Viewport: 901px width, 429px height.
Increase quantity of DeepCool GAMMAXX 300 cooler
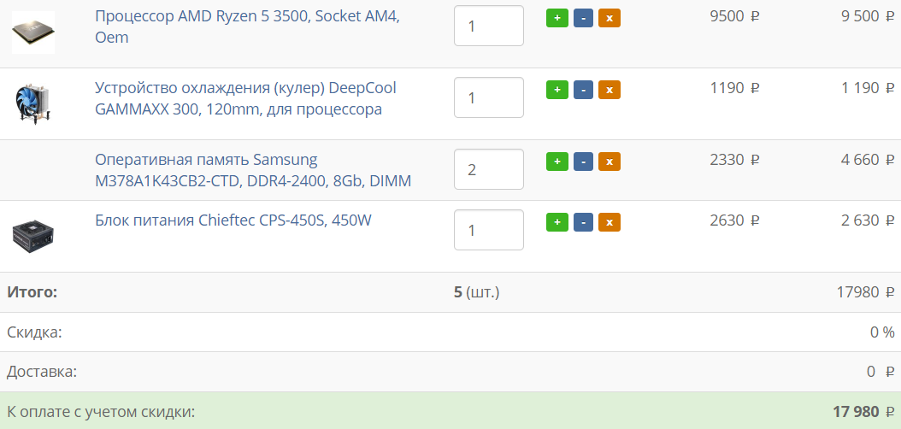tap(556, 91)
